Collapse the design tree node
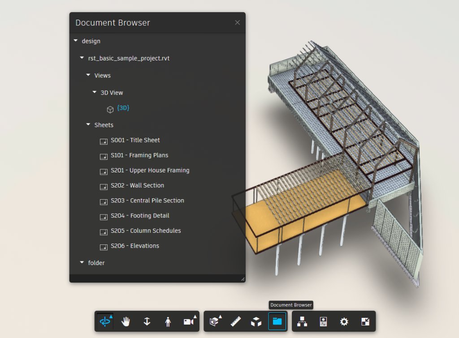The height and width of the screenshot is (338, 459). (75, 41)
